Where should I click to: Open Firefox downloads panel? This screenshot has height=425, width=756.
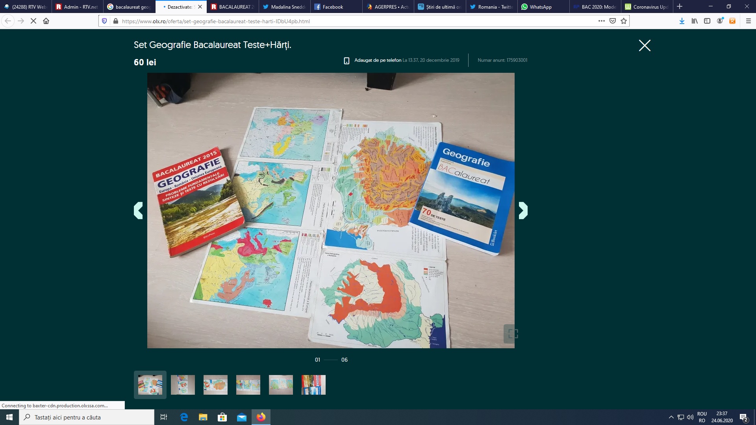point(682,21)
